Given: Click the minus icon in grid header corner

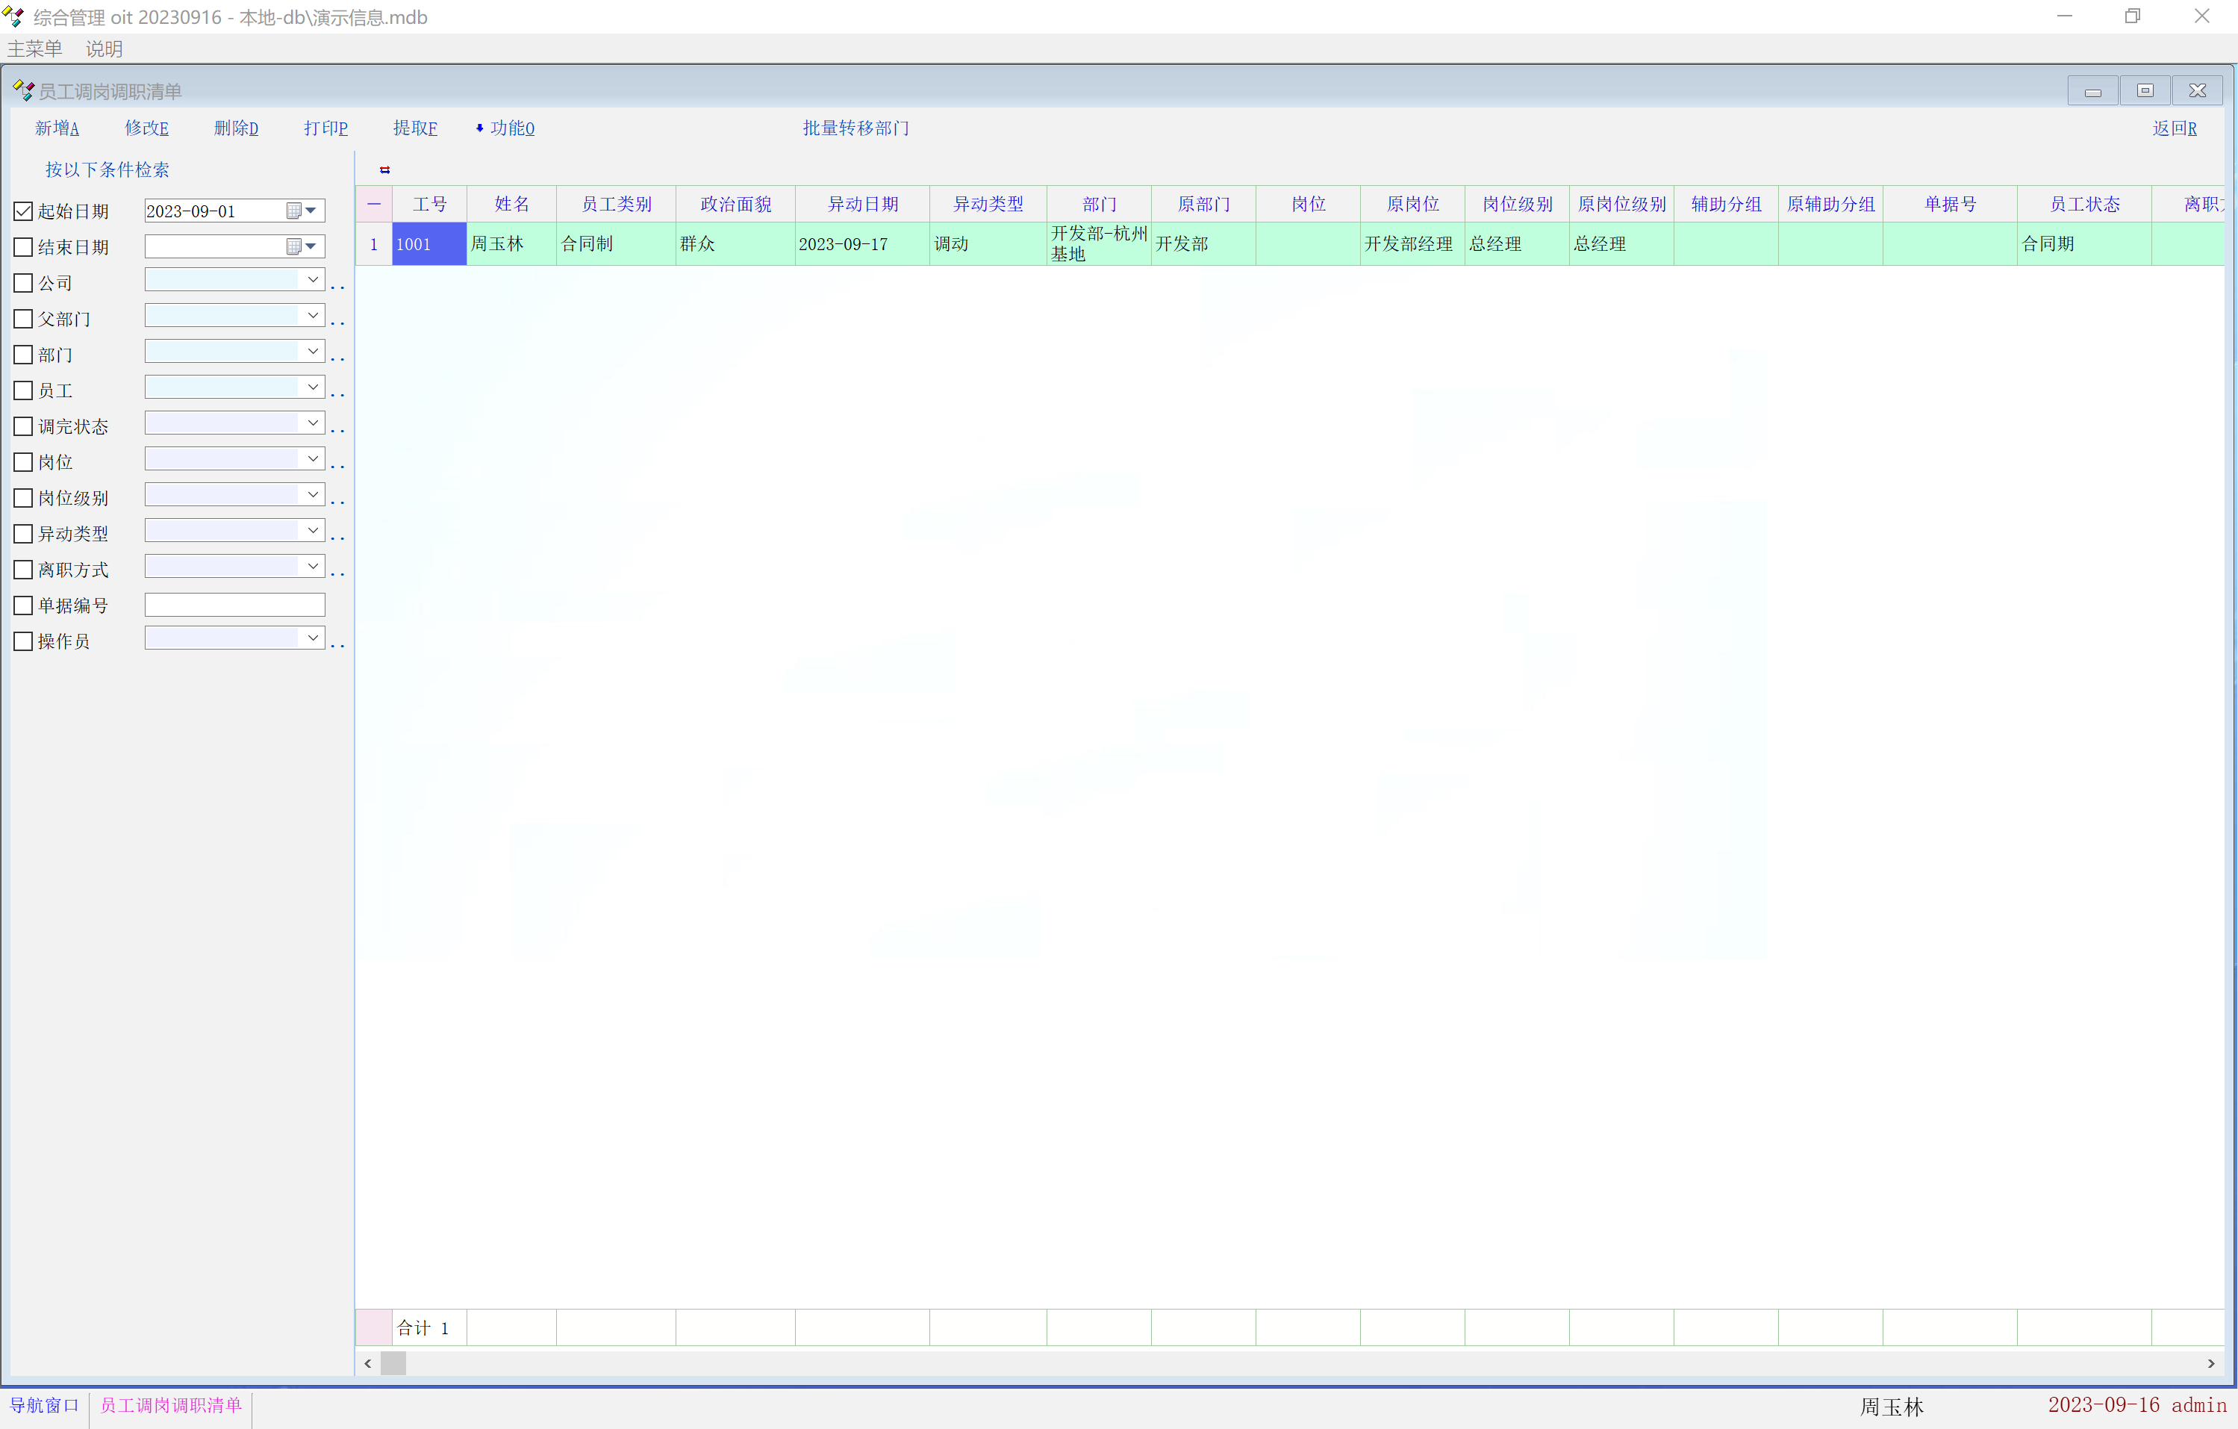Looking at the screenshot, I should pyautogui.click(x=373, y=204).
